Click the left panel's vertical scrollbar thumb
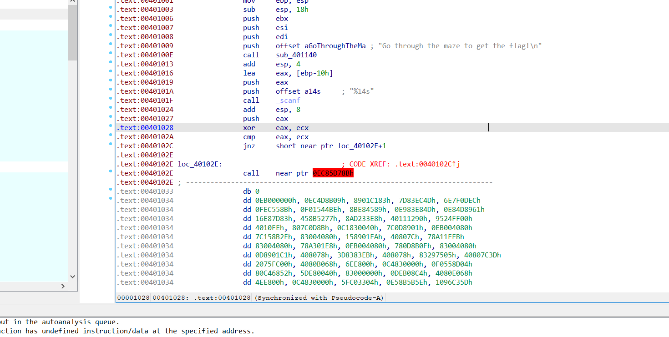The height and width of the screenshot is (337, 669). click(x=72, y=33)
